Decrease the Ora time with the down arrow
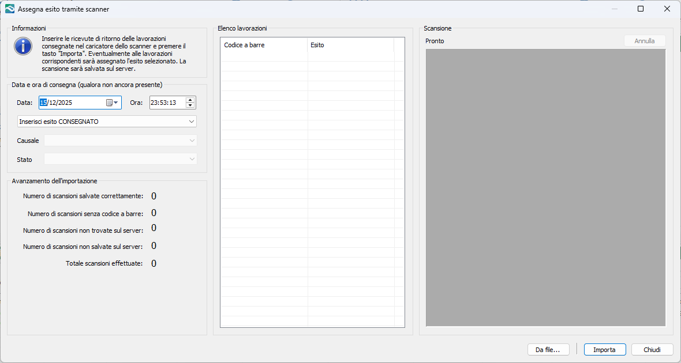681x363 pixels. (190, 105)
